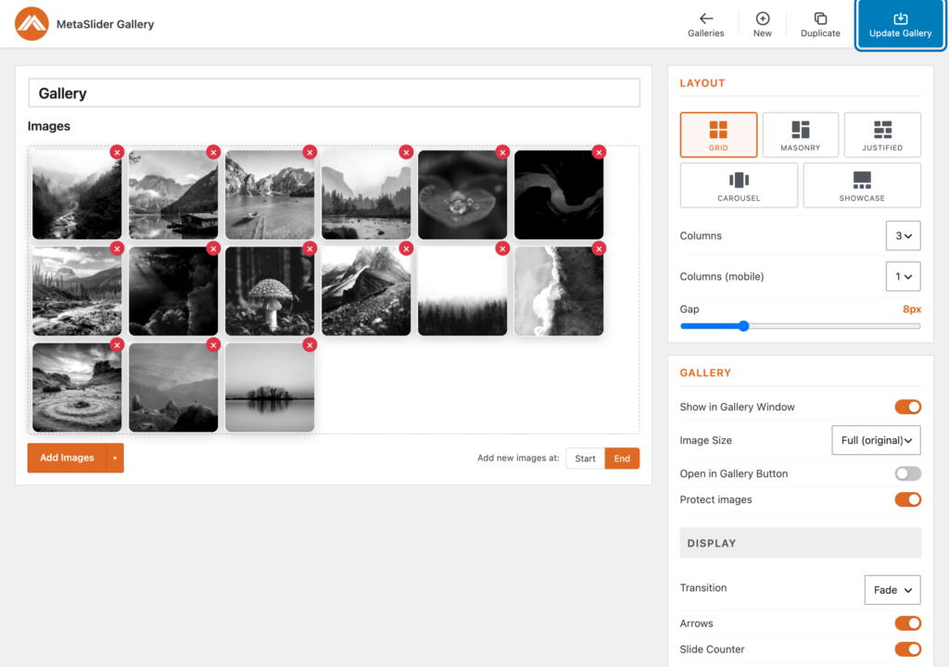This screenshot has height=667, width=949.
Task: Toggle Show in Gallery Window switch
Action: (908, 407)
